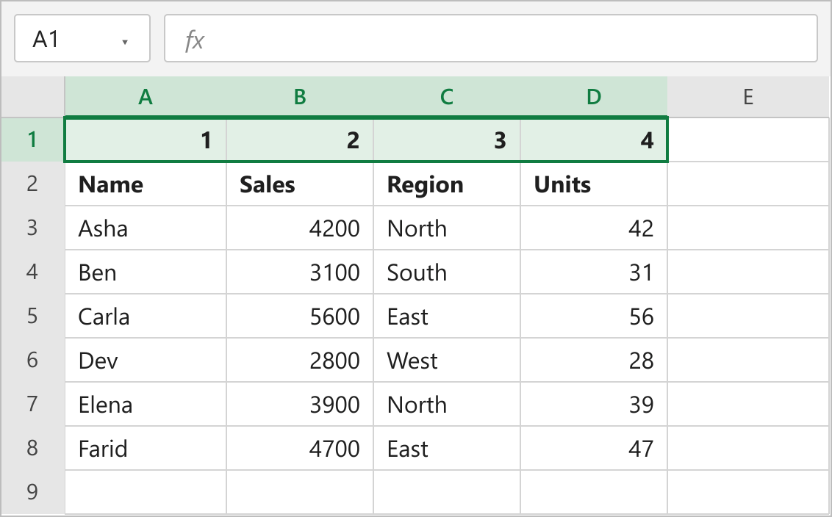Select the cell with Asha

pyautogui.click(x=146, y=228)
